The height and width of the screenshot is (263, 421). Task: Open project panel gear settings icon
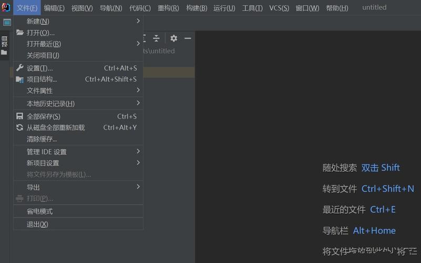coord(174,38)
